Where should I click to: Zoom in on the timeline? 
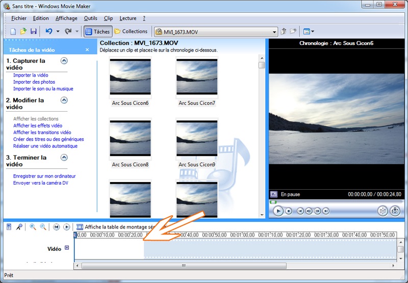33,227
